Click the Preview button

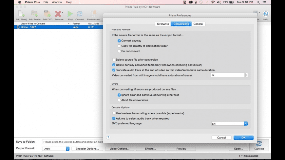click(181, 149)
